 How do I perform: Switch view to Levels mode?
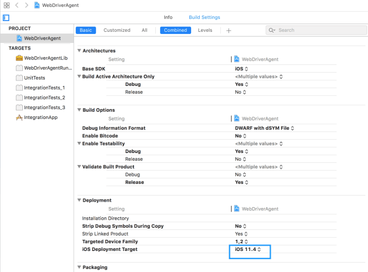pyautogui.click(x=205, y=30)
